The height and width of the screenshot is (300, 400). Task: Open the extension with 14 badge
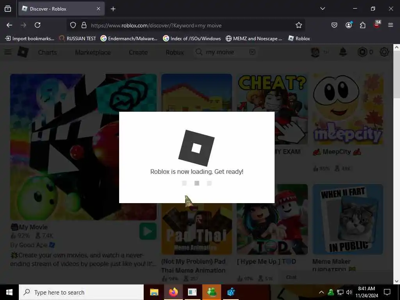(x=377, y=24)
